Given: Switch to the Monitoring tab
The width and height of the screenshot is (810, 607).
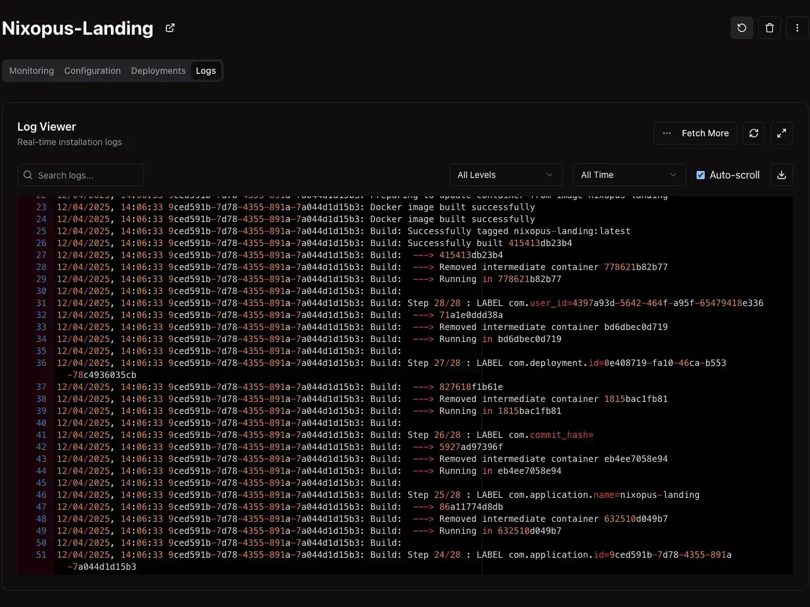Looking at the screenshot, I should click(x=32, y=71).
